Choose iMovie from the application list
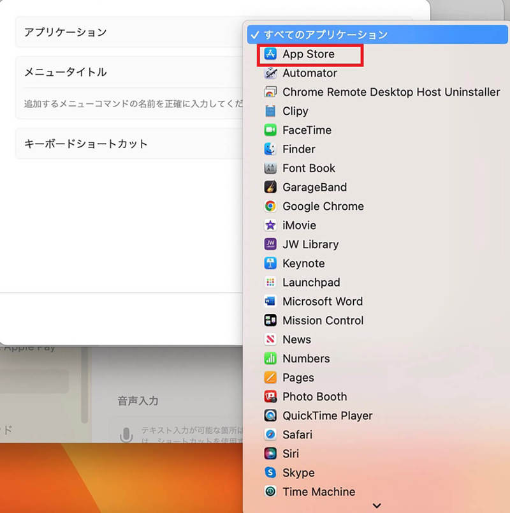 click(377, 225)
